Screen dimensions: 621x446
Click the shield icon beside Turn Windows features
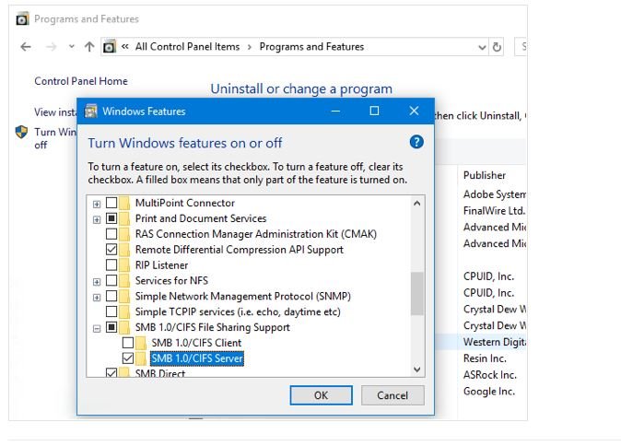(21, 132)
